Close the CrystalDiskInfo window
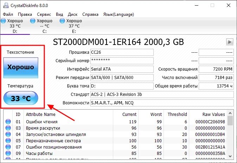 click(x=228, y=5)
